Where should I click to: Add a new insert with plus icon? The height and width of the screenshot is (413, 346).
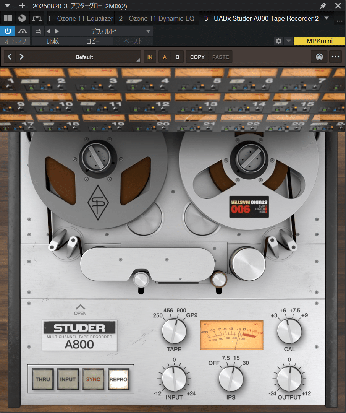[x=23, y=5]
